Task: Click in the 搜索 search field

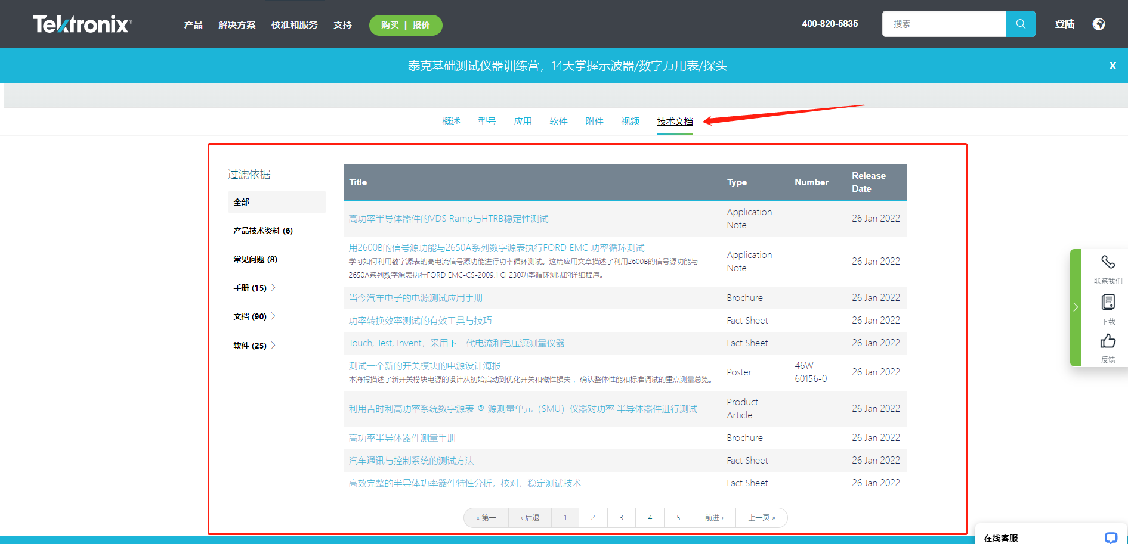Action: (943, 24)
